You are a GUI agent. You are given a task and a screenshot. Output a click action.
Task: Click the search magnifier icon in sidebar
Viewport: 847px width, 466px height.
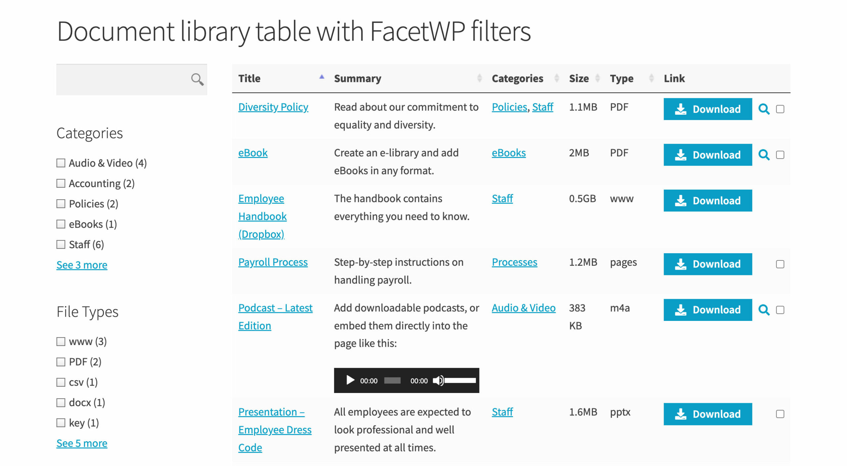[197, 80]
